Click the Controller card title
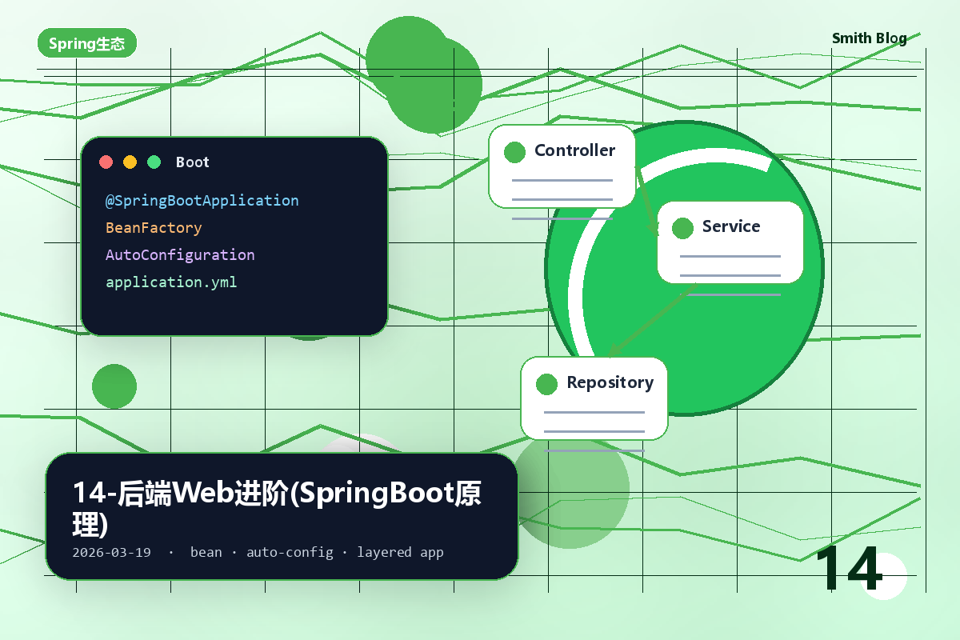 pos(574,150)
